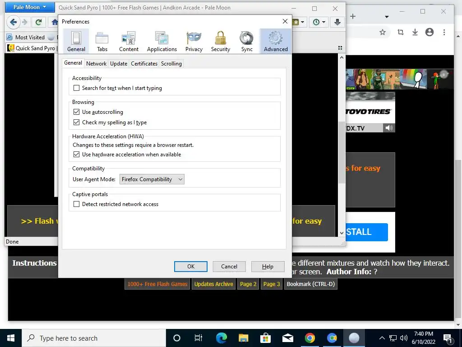
Task: Select Quick Sand Pyro browser tab
Action: pos(32,48)
